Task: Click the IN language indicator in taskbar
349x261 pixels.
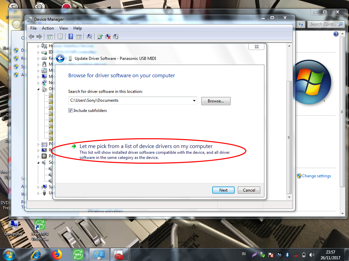Action: pyautogui.click(x=244, y=254)
